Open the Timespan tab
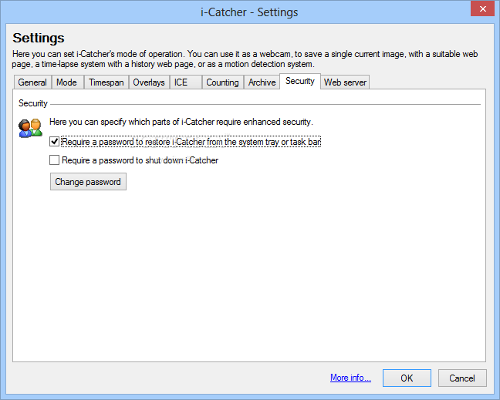This screenshot has width=500, height=400. coord(106,82)
